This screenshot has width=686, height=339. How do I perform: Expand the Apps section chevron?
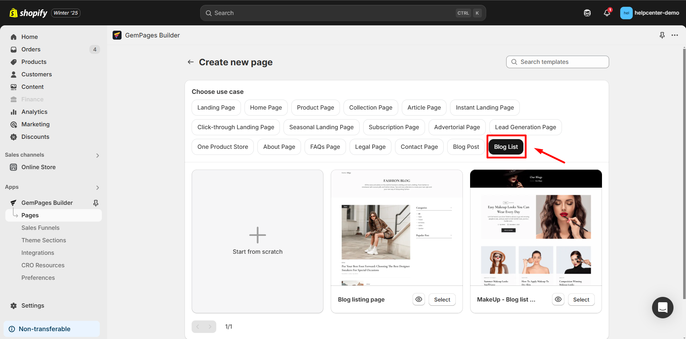97,187
